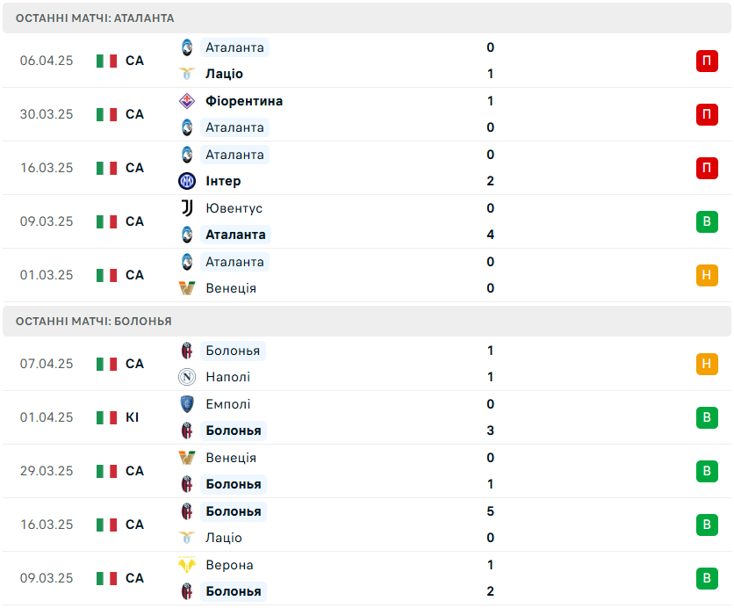Screen dimensions: 734x608
Task: Click the Juventus logo icon
Action: [187, 208]
